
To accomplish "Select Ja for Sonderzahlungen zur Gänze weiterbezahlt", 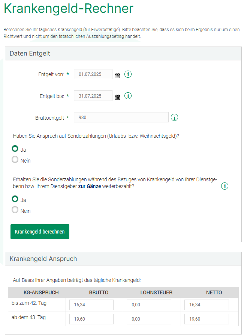I will tap(15, 199).
